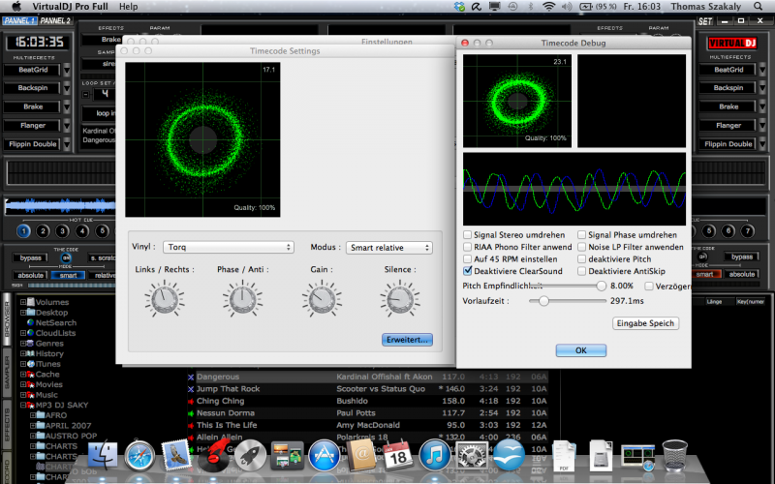Open OpenOffice seagull icon in Dock

[509, 455]
